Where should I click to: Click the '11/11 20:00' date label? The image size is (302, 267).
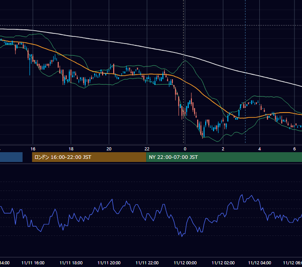109,263
